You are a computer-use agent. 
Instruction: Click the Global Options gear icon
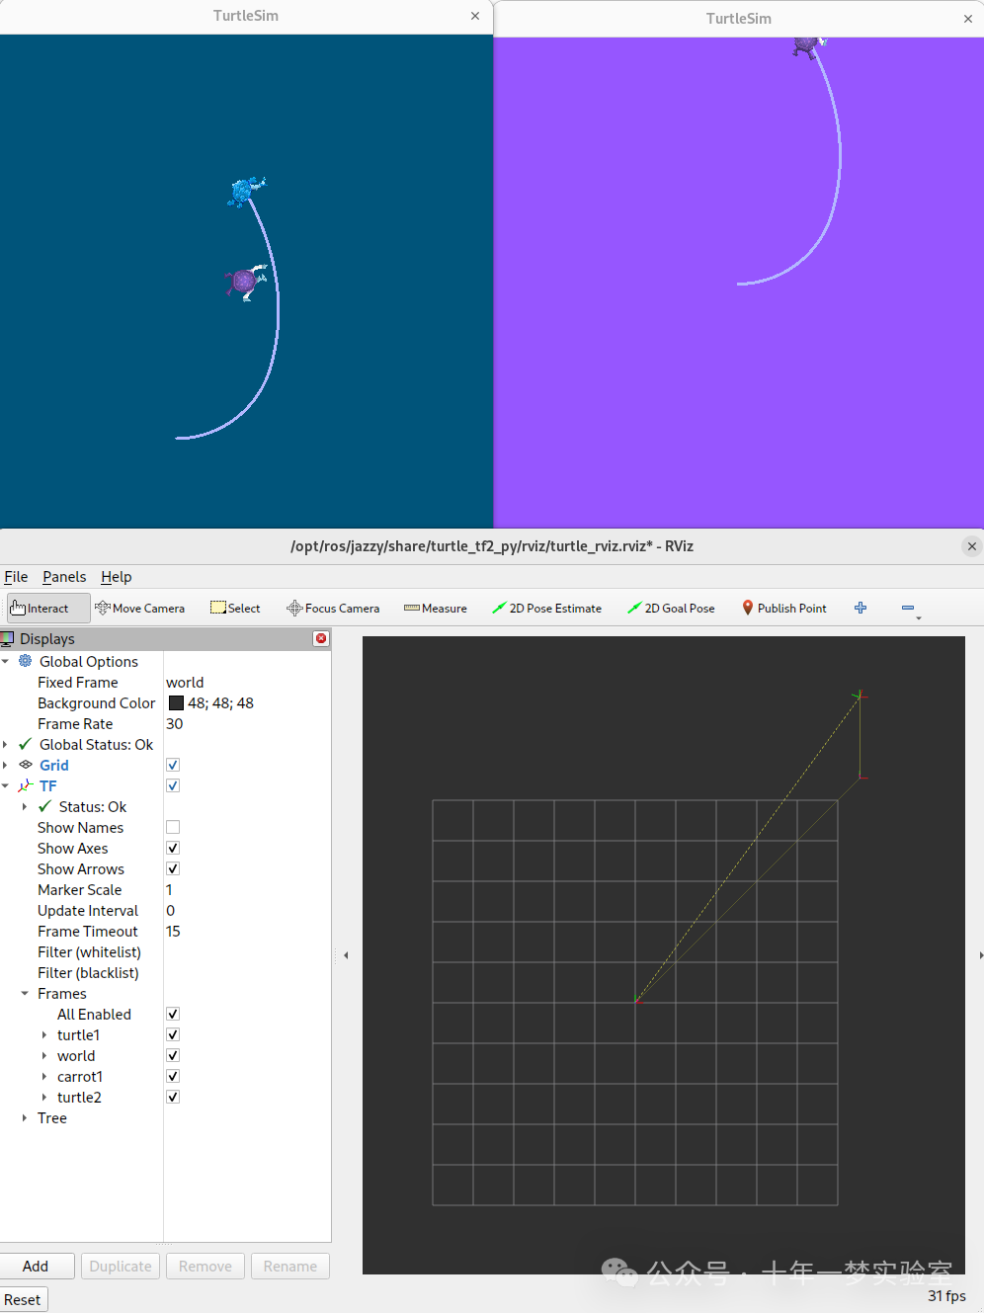(26, 661)
